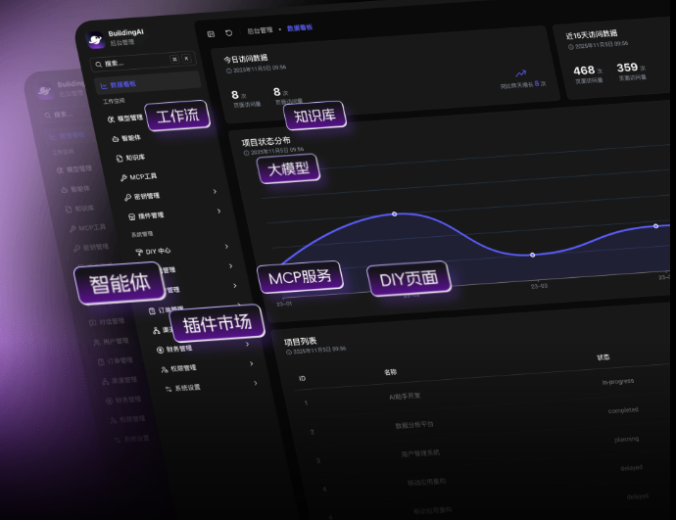The image size is (676, 520).
Task: Click the AI助手开发 project row name
Action: point(405,397)
